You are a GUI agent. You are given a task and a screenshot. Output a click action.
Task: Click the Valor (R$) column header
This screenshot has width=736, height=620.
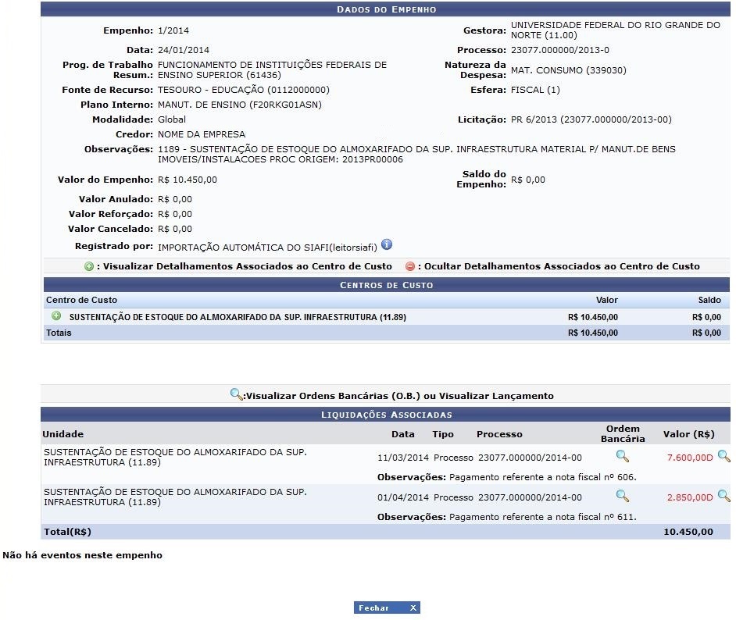pyautogui.click(x=688, y=434)
